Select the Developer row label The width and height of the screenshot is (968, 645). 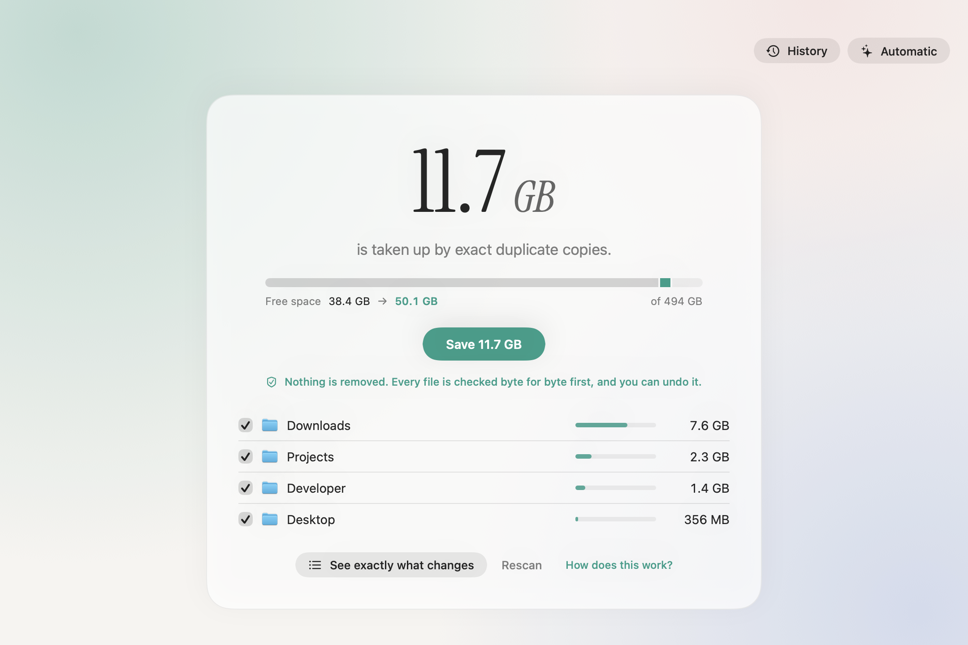(x=316, y=488)
